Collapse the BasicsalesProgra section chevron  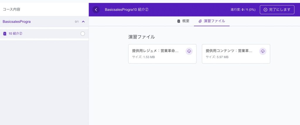[83, 22]
